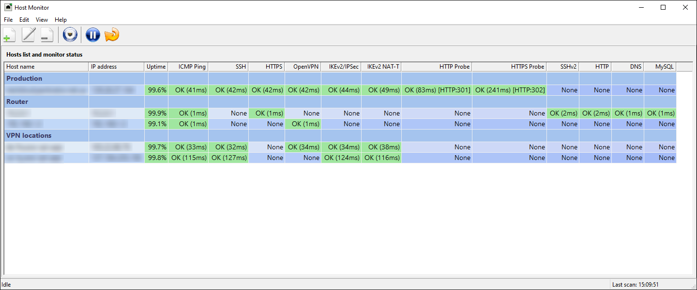
Task: Minimize the Host Monitor window
Action: coord(641,7)
